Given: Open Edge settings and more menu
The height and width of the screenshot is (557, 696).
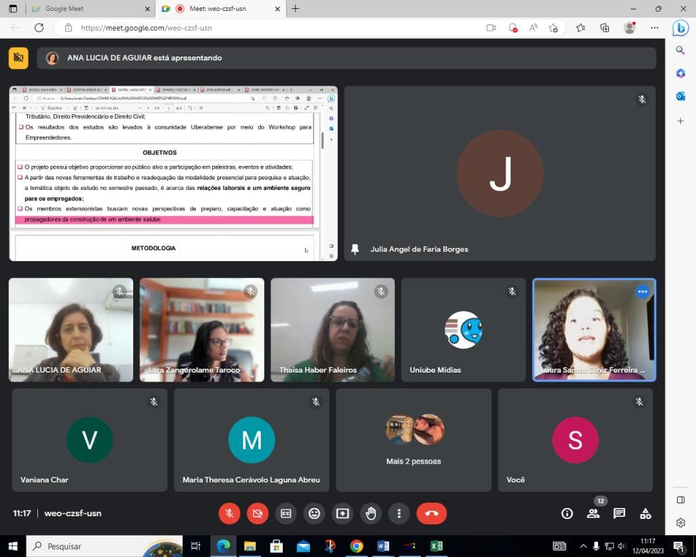Looking at the screenshot, I should point(655,28).
